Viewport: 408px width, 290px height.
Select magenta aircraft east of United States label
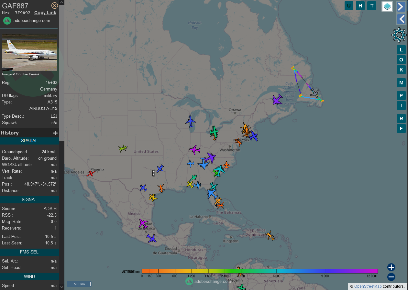pyautogui.click(x=195, y=150)
